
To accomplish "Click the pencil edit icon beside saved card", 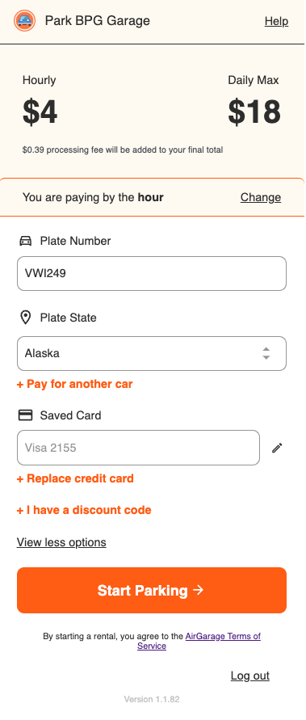I will click(277, 448).
